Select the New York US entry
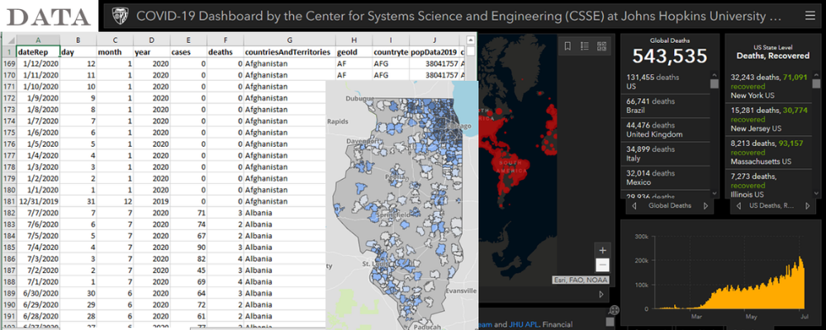The height and width of the screenshot is (330, 826). tap(770, 87)
